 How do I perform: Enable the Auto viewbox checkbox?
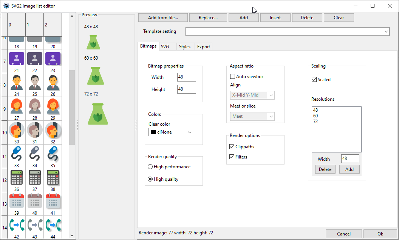tap(232, 77)
